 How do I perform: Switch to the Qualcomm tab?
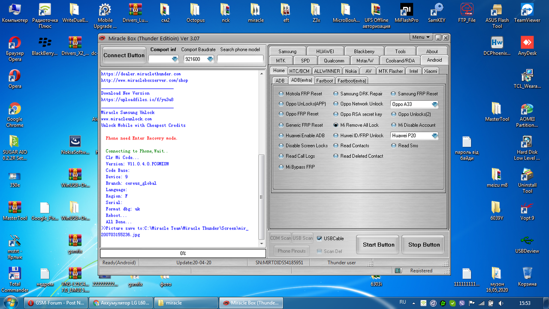[334, 61]
